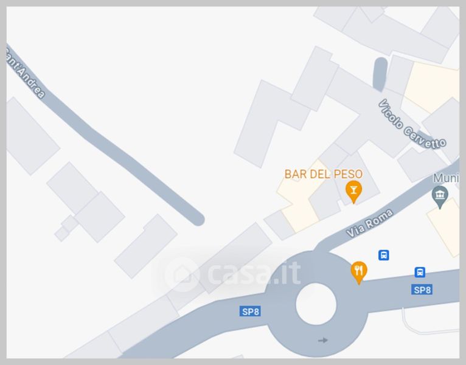Click the short pill-shaped road above Vicolo Cervetto
This screenshot has height=365, width=466.
coord(380,74)
